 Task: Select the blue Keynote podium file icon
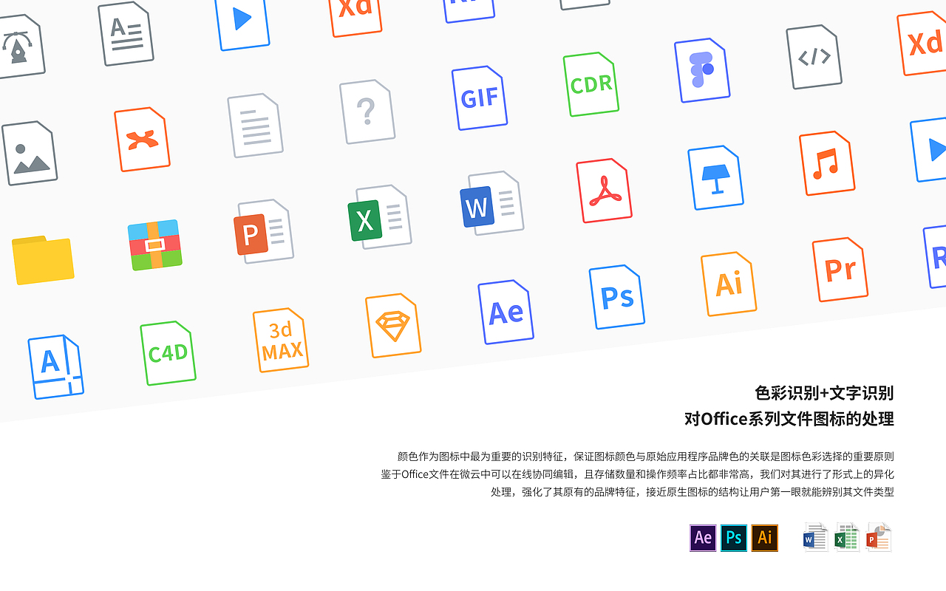coord(715,177)
